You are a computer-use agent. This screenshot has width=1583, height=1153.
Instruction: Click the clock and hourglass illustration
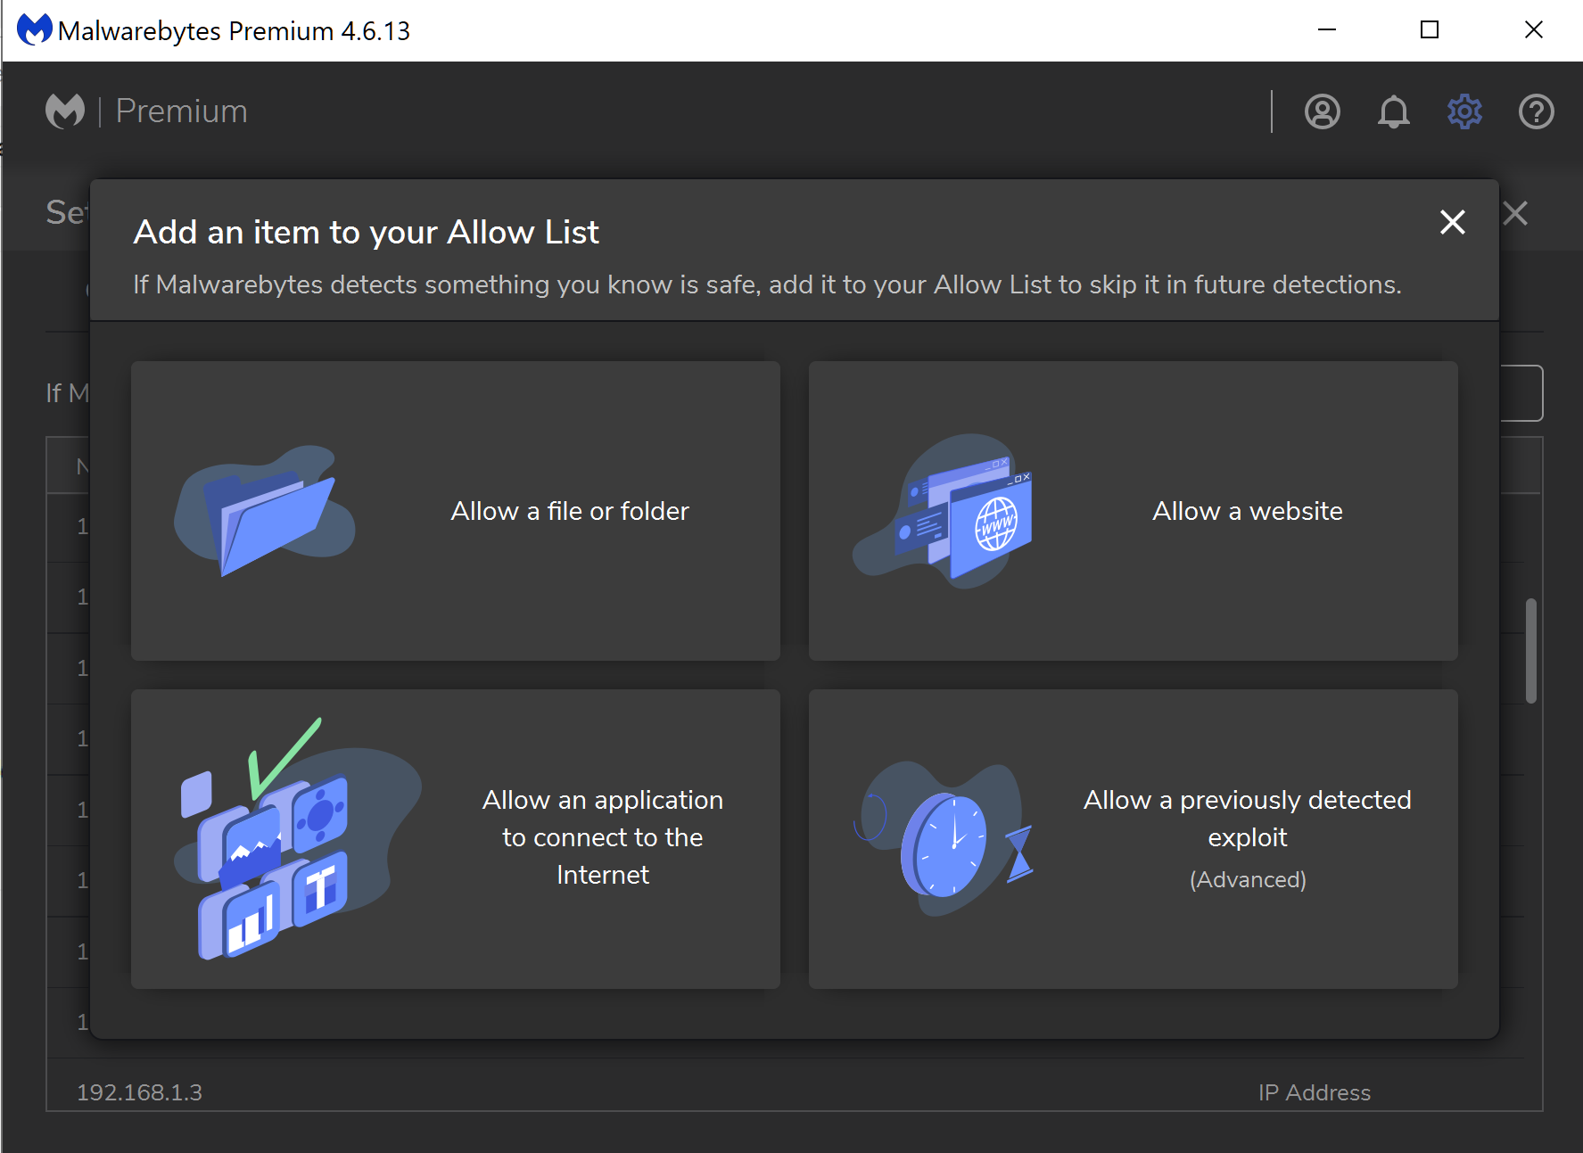pyautogui.click(x=944, y=839)
